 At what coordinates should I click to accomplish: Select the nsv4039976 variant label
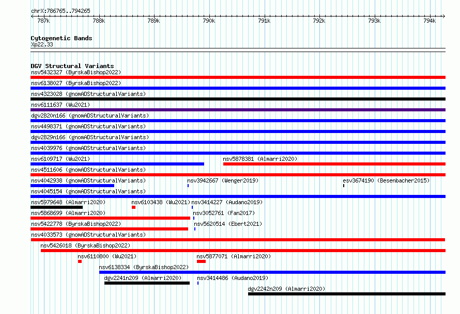click(88, 148)
